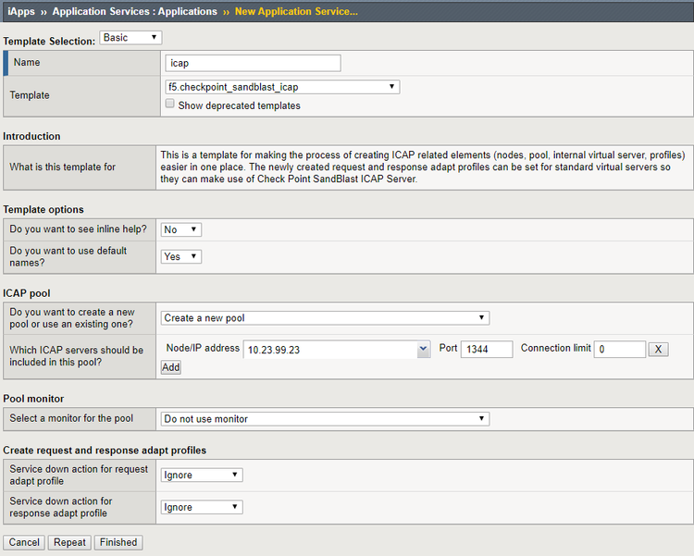Enable the Show deprecated templates checkbox

tap(169, 105)
